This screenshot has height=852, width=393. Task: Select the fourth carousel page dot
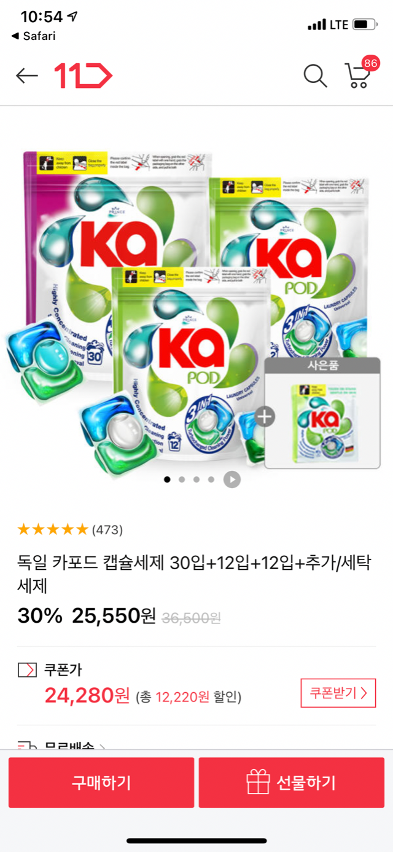211,479
